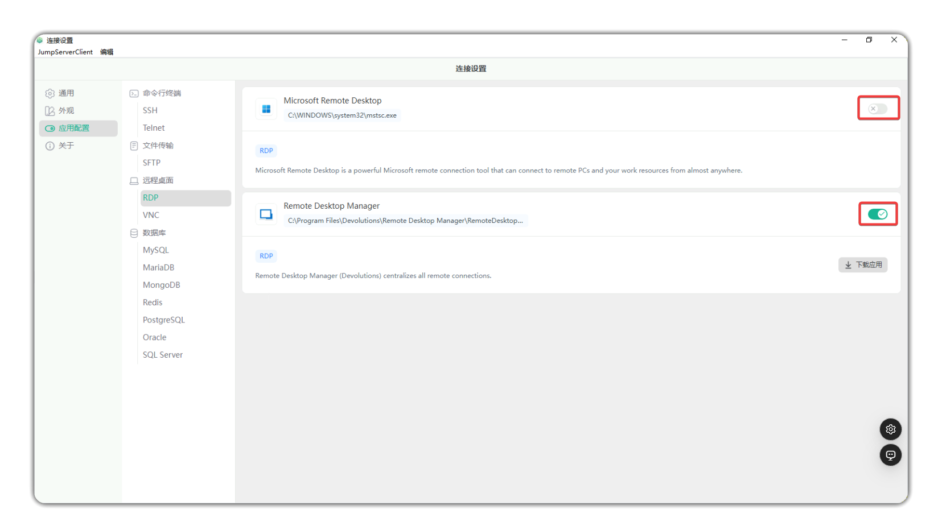Screen dimensions: 942x526
Task: Select VNC under remote desktop
Action: pyautogui.click(x=151, y=215)
